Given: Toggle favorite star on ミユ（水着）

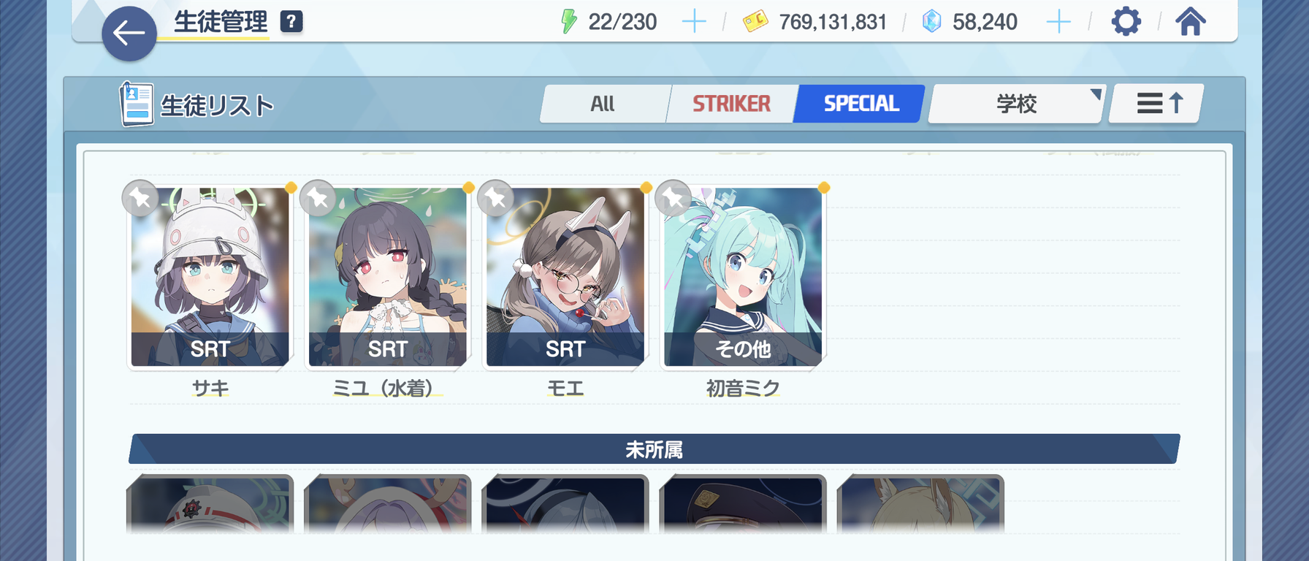Looking at the screenshot, I should point(318,198).
